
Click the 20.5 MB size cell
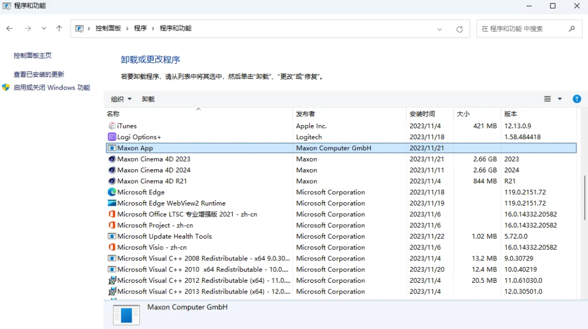485,281
